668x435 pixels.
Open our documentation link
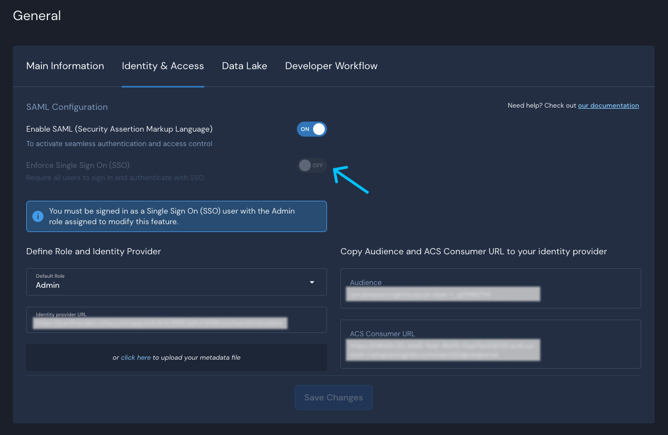(x=608, y=105)
